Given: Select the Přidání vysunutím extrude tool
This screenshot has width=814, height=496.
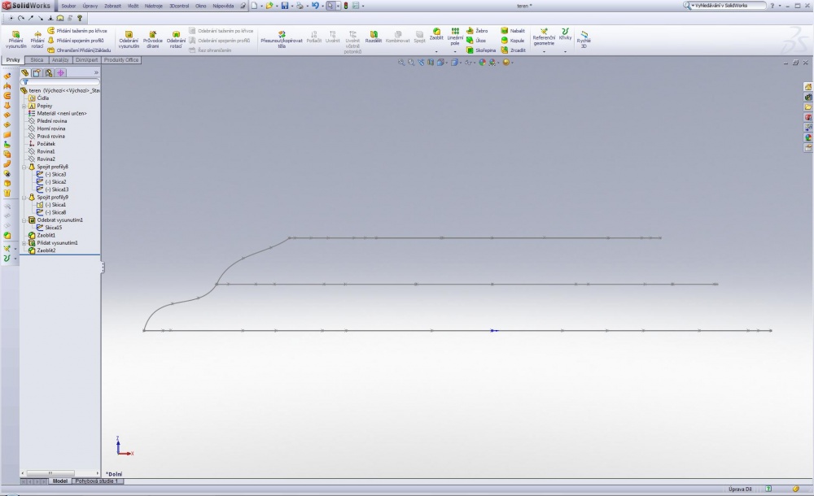Looking at the screenshot, I should coord(15,39).
